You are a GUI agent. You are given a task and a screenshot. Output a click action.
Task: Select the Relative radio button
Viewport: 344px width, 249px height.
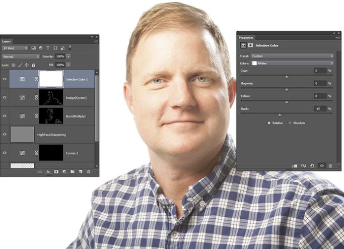tap(269, 123)
